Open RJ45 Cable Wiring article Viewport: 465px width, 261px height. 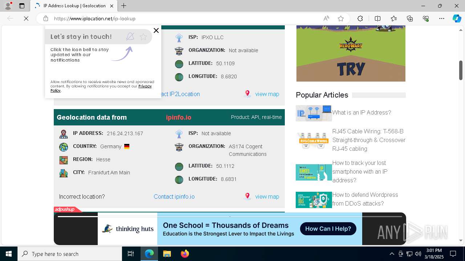pyautogui.click(x=369, y=140)
